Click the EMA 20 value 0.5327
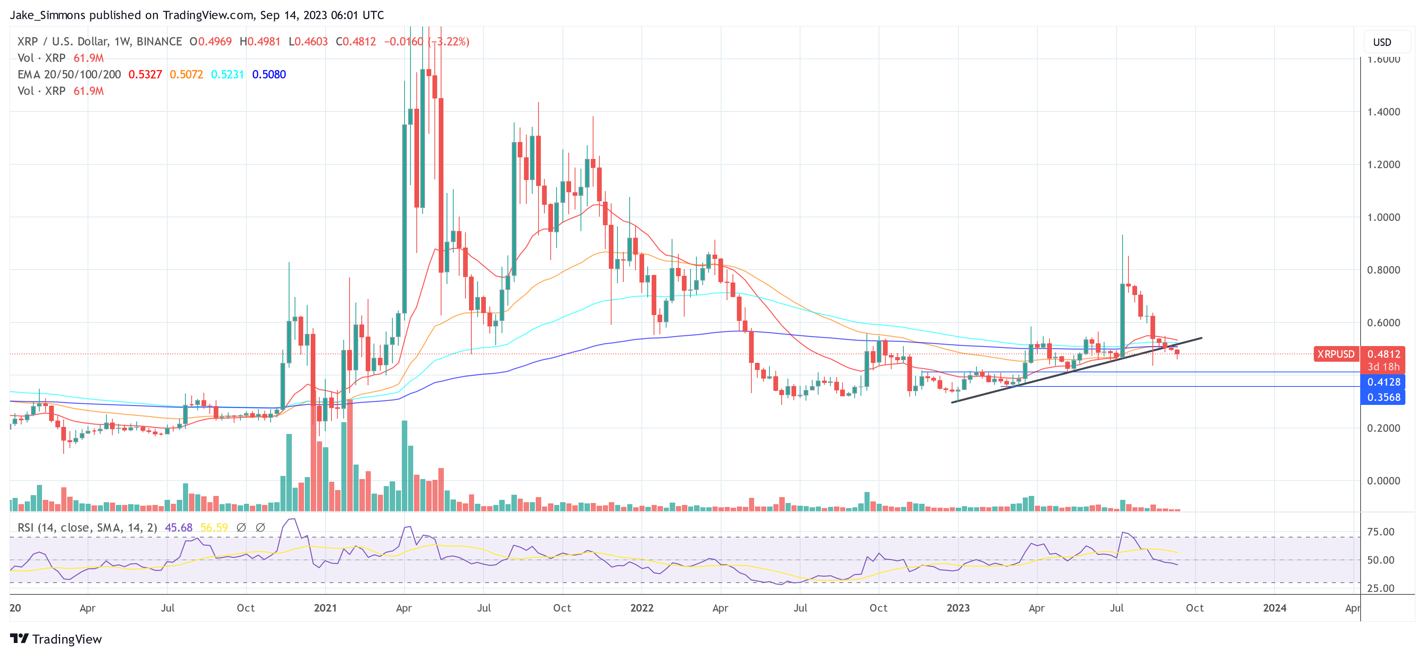This screenshot has height=656, width=1425. click(145, 75)
